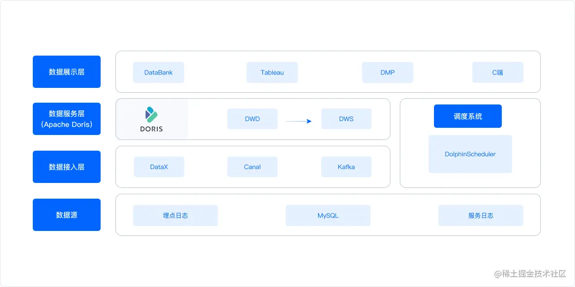Screen dimensions: 575x287
Task: Select the 数据接入层 layer block
Action: point(66,167)
